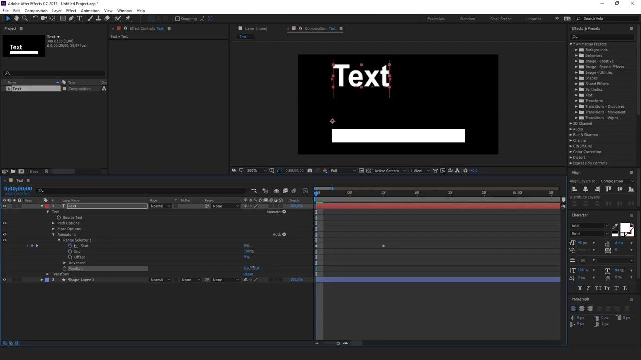641x360 pixels.
Task: Click the snapshot camera icon in viewer
Action: (x=310, y=171)
